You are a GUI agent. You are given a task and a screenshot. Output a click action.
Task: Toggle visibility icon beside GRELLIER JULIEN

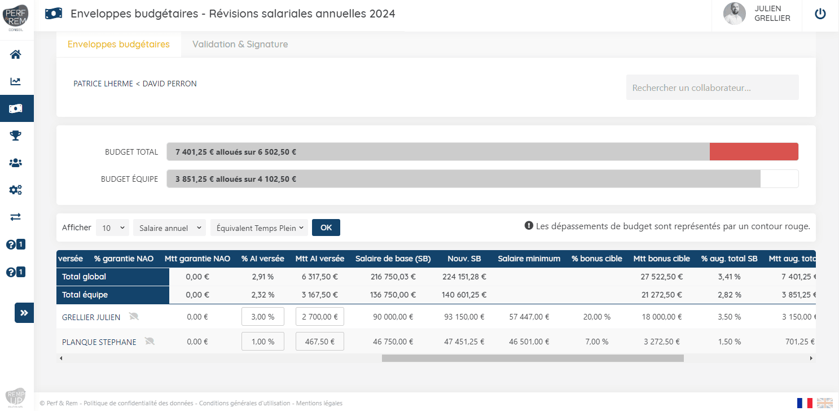point(134,317)
